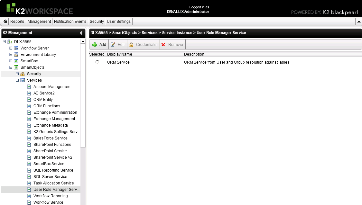Image resolution: width=362 pixels, height=205 pixels.
Task: Collapse the Services sub-node
Action: click(17, 80)
